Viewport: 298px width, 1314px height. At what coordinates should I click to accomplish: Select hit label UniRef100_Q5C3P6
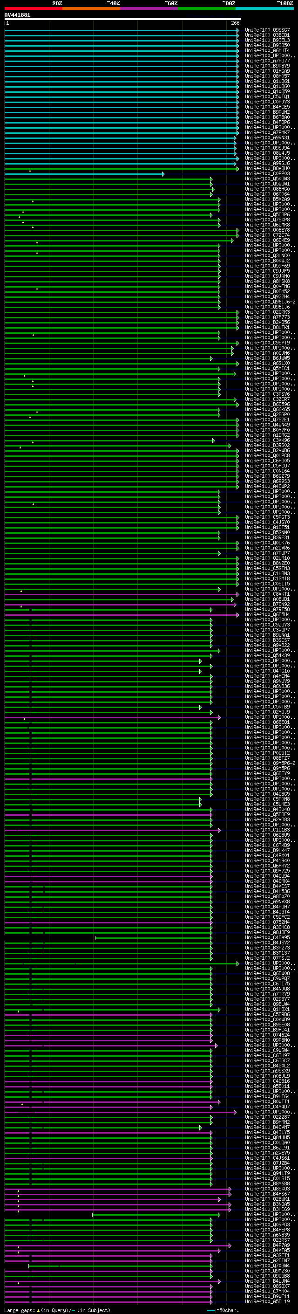click(x=267, y=215)
